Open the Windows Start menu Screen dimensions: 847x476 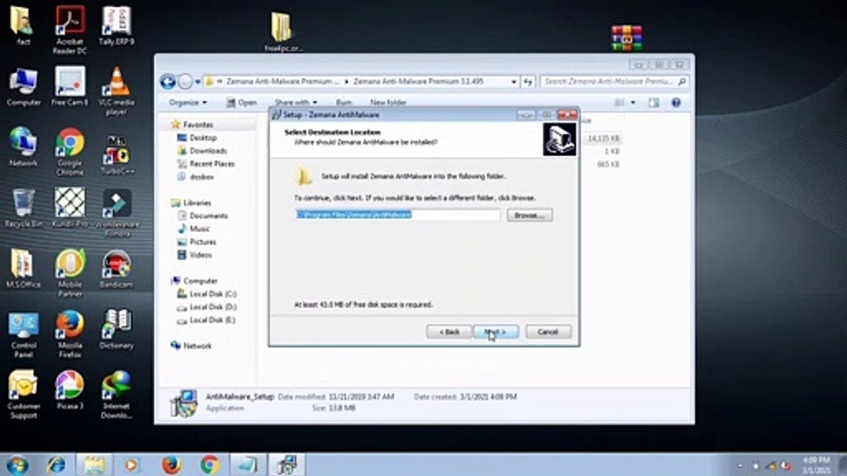17,465
